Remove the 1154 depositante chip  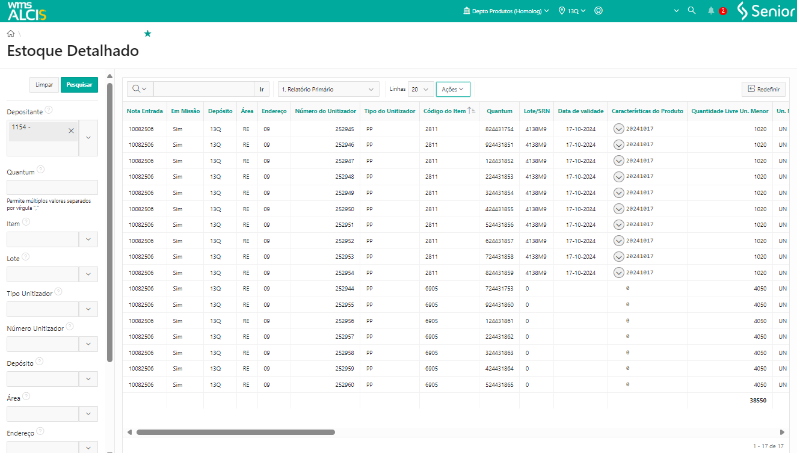(71, 131)
